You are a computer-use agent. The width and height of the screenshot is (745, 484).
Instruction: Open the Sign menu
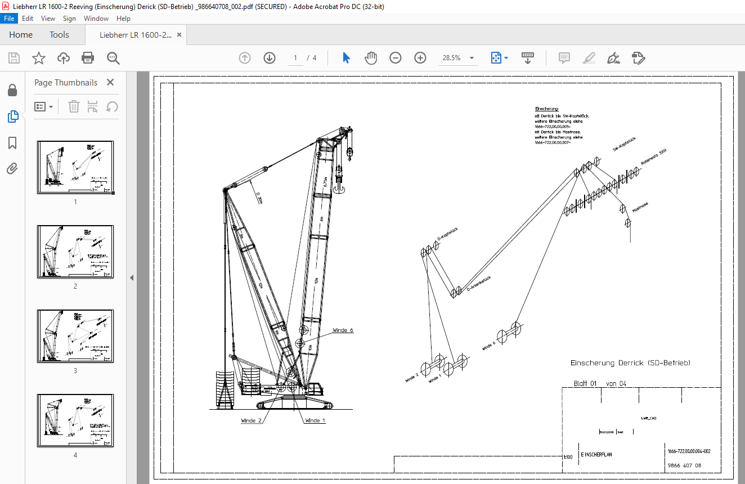tap(69, 19)
